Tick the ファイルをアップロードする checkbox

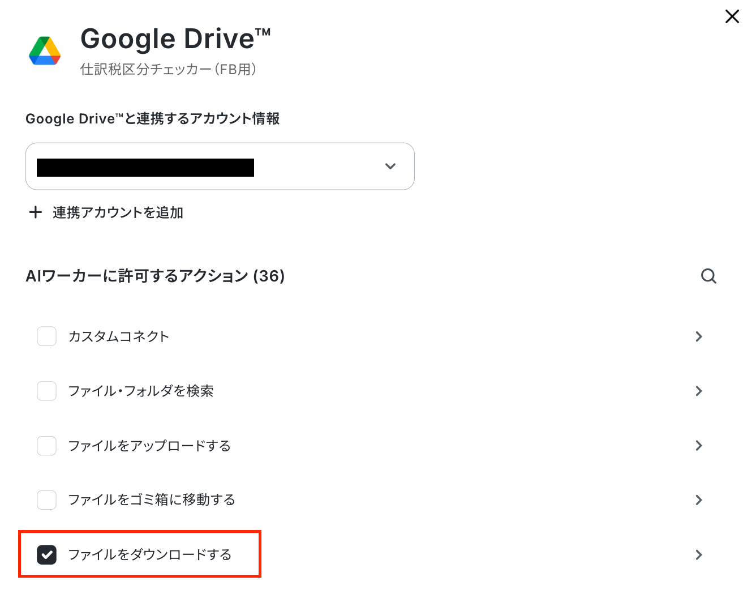click(46, 446)
